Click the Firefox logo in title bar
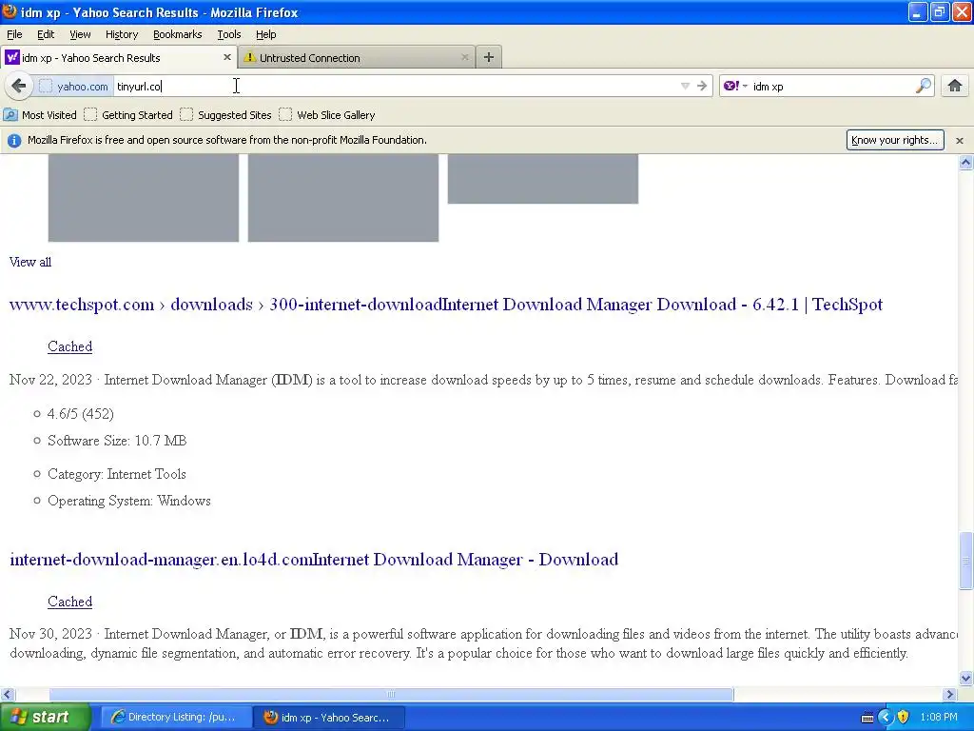 pos(10,11)
